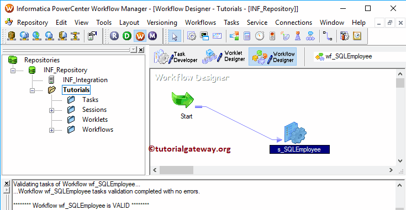The height and width of the screenshot is (210, 406).
Task: Pick the Decision task arrows icon
Action: (234, 36)
